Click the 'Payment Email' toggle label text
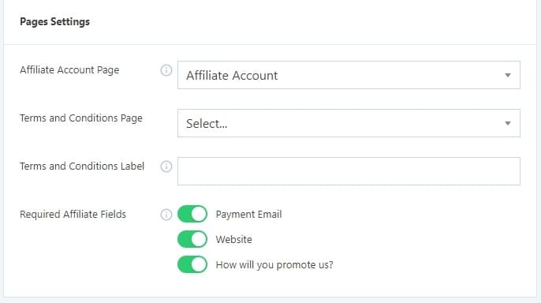The image size is (541, 303). click(x=248, y=215)
